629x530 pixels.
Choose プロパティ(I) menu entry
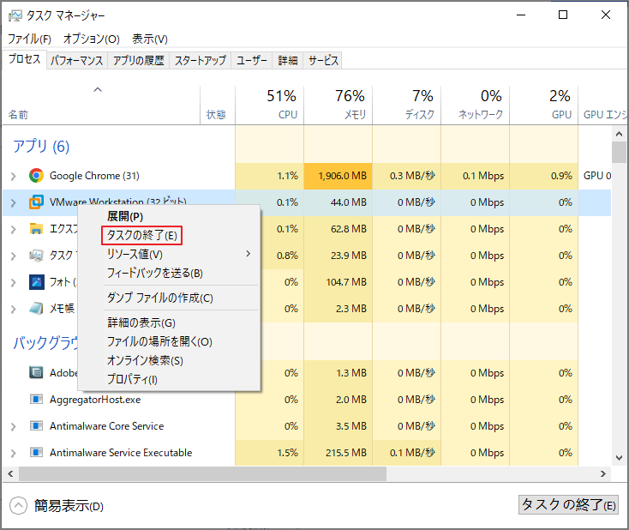coord(170,379)
